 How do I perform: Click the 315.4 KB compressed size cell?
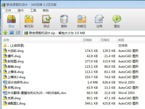click(x=109, y=61)
